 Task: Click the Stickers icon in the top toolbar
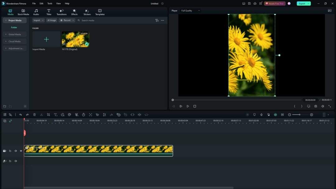click(87, 12)
